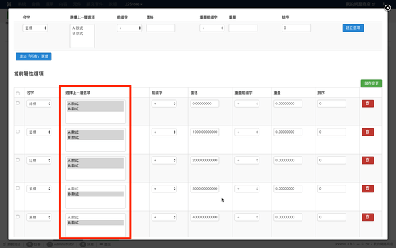This screenshot has height=248, width=396.
Task: Select B 款式 in the 4000.00000000 price row
Action: [96, 222]
